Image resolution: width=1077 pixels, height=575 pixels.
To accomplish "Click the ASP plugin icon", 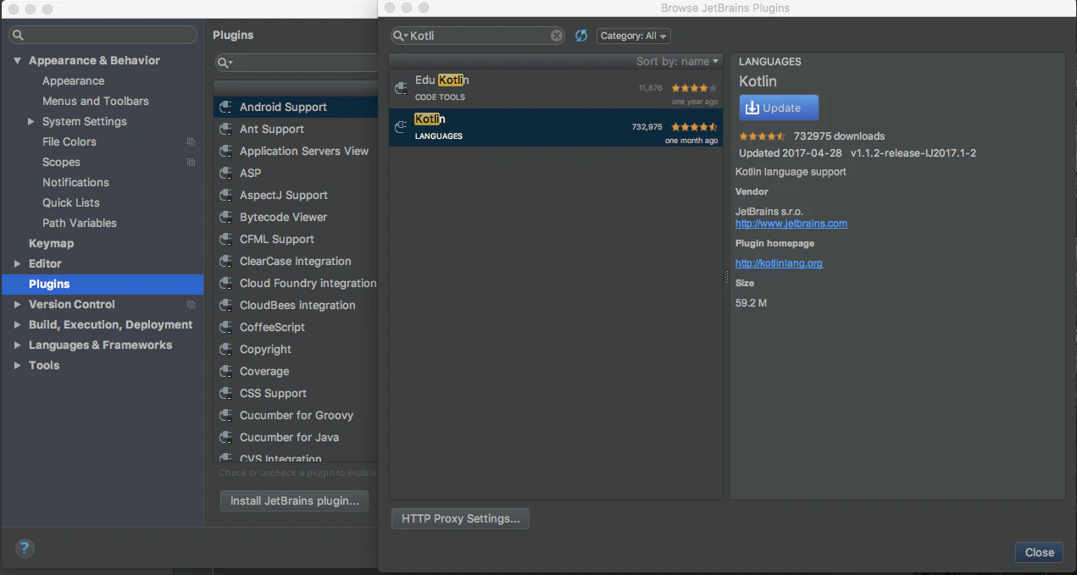I will [225, 173].
